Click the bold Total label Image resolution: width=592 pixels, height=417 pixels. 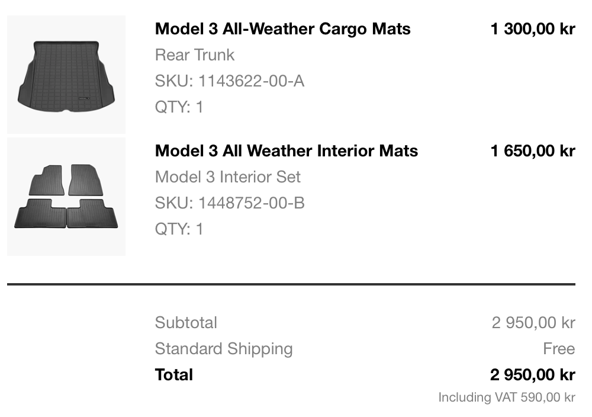[x=174, y=375]
